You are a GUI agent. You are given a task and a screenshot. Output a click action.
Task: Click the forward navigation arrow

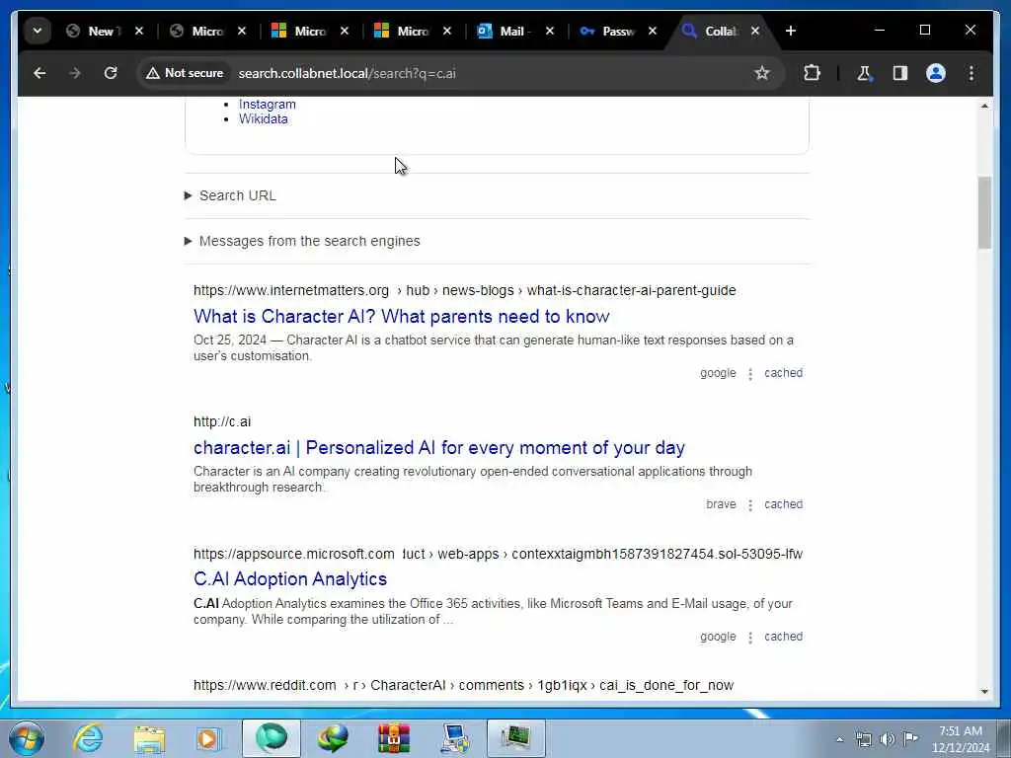75,73
